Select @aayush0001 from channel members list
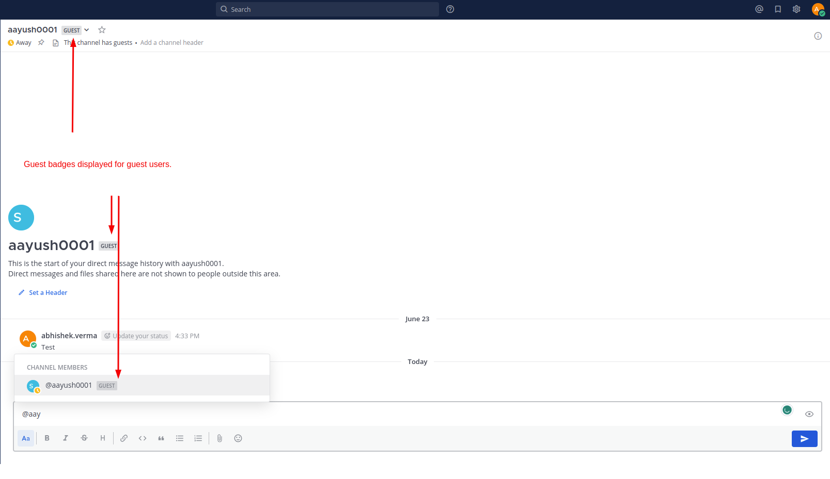 click(68, 385)
